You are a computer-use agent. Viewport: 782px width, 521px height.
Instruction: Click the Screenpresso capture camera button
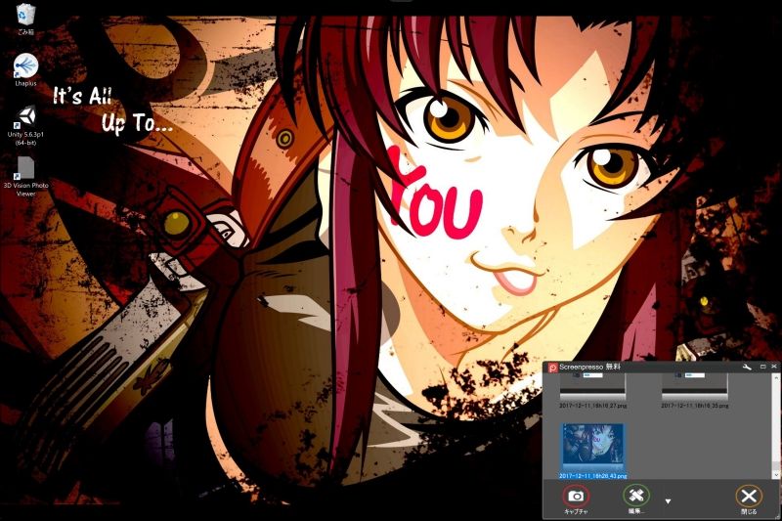tap(576, 497)
